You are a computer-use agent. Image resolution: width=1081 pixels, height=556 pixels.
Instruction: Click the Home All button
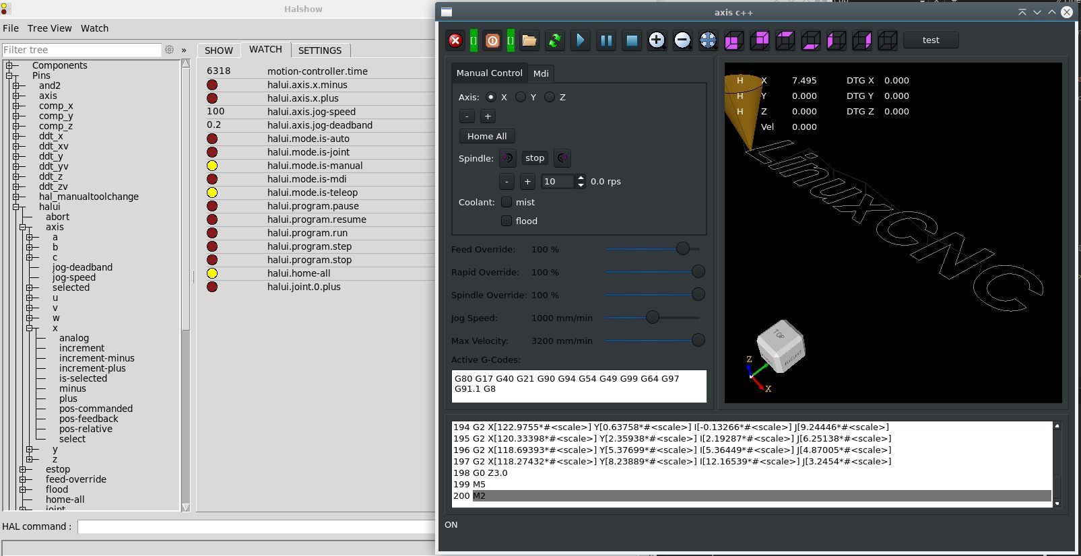click(487, 136)
